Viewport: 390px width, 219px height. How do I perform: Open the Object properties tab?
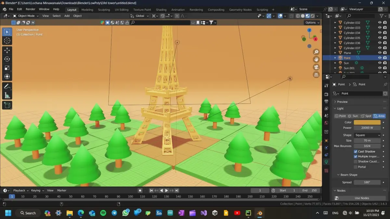(326, 140)
